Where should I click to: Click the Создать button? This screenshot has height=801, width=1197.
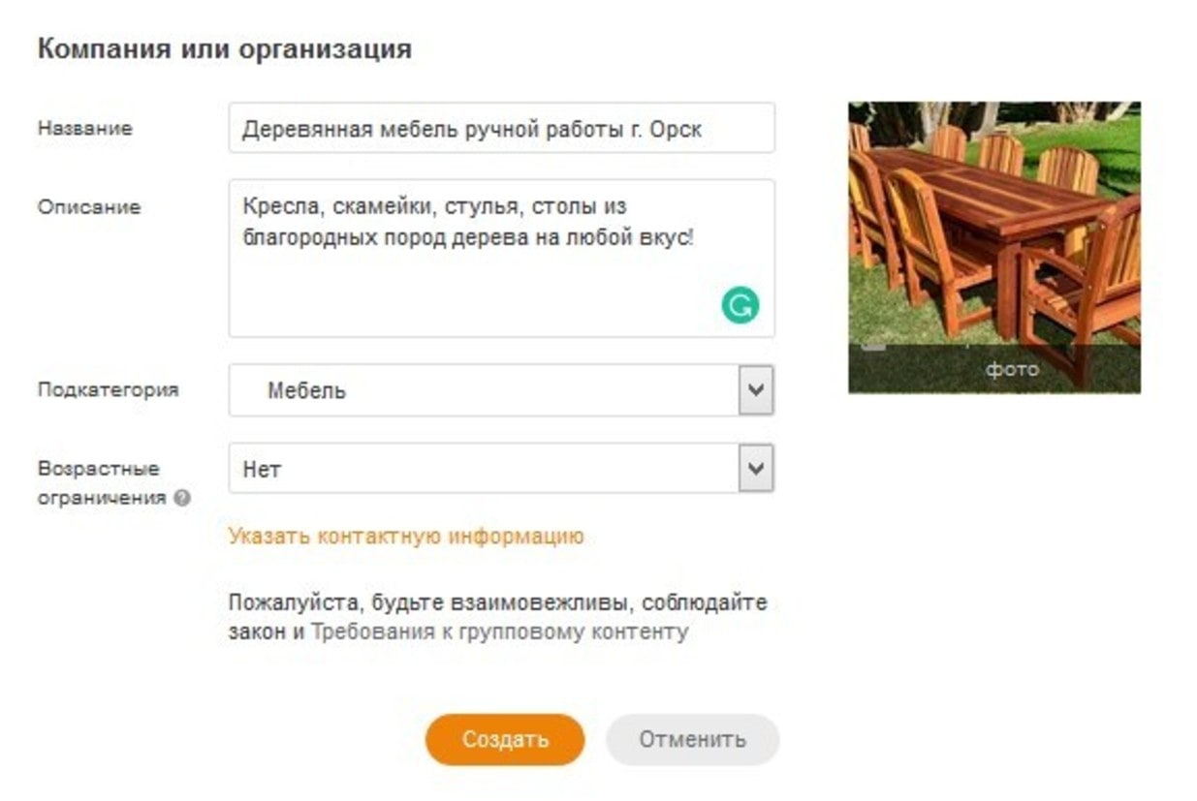[505, 740]
